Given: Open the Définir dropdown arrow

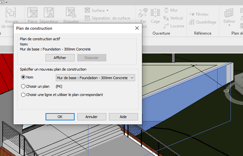Looking at the screenshot, I should click(229, 25).
